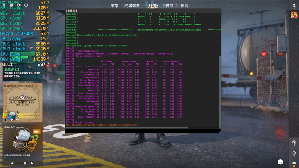
Task: Click the home icon in top-left
Action: (x=4, y=5)
